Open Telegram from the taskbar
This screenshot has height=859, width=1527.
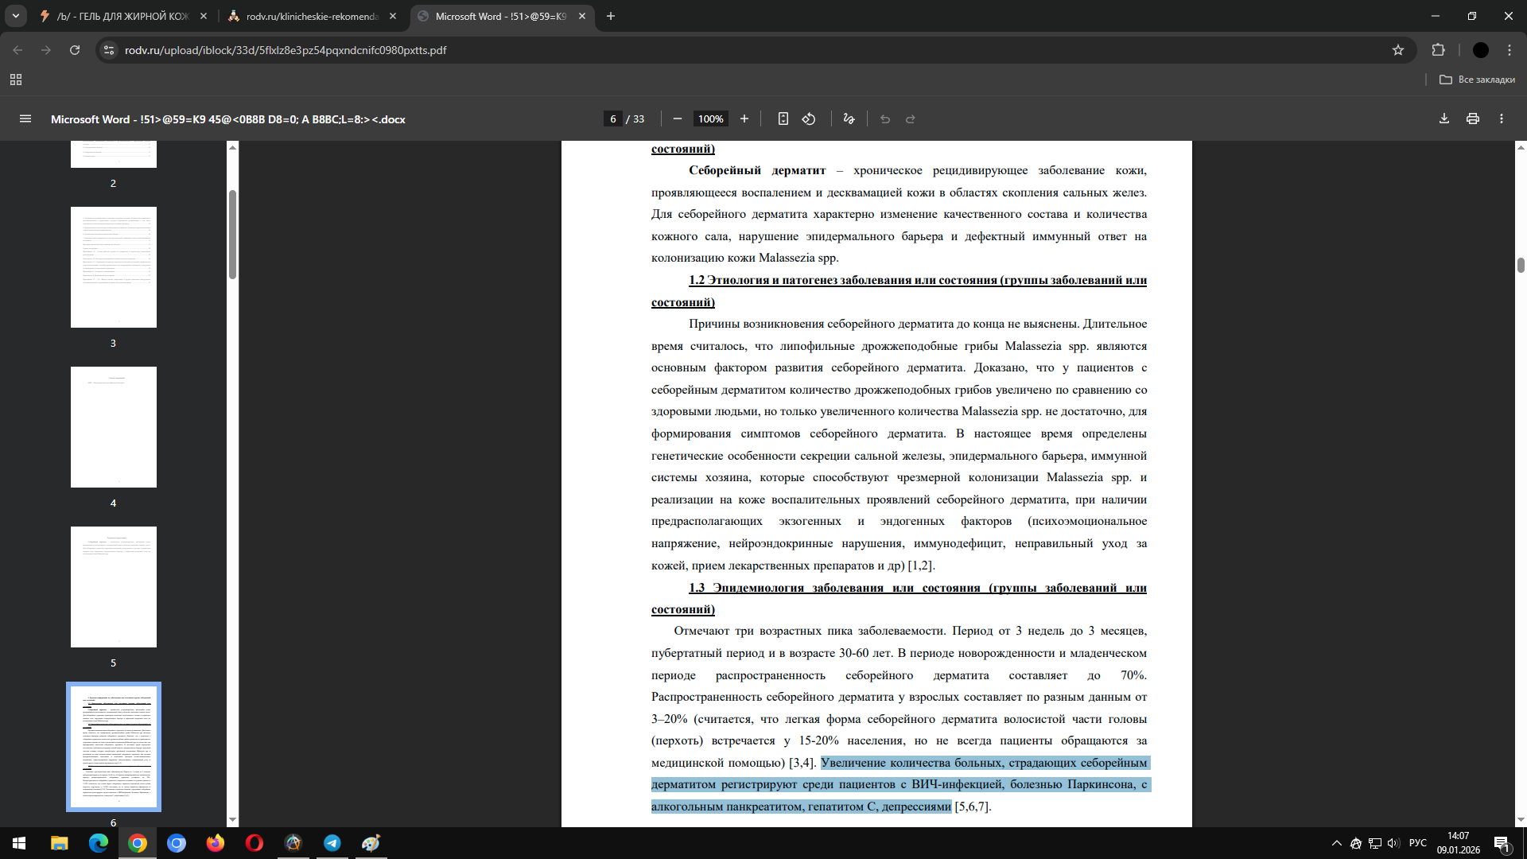point(332,843)
